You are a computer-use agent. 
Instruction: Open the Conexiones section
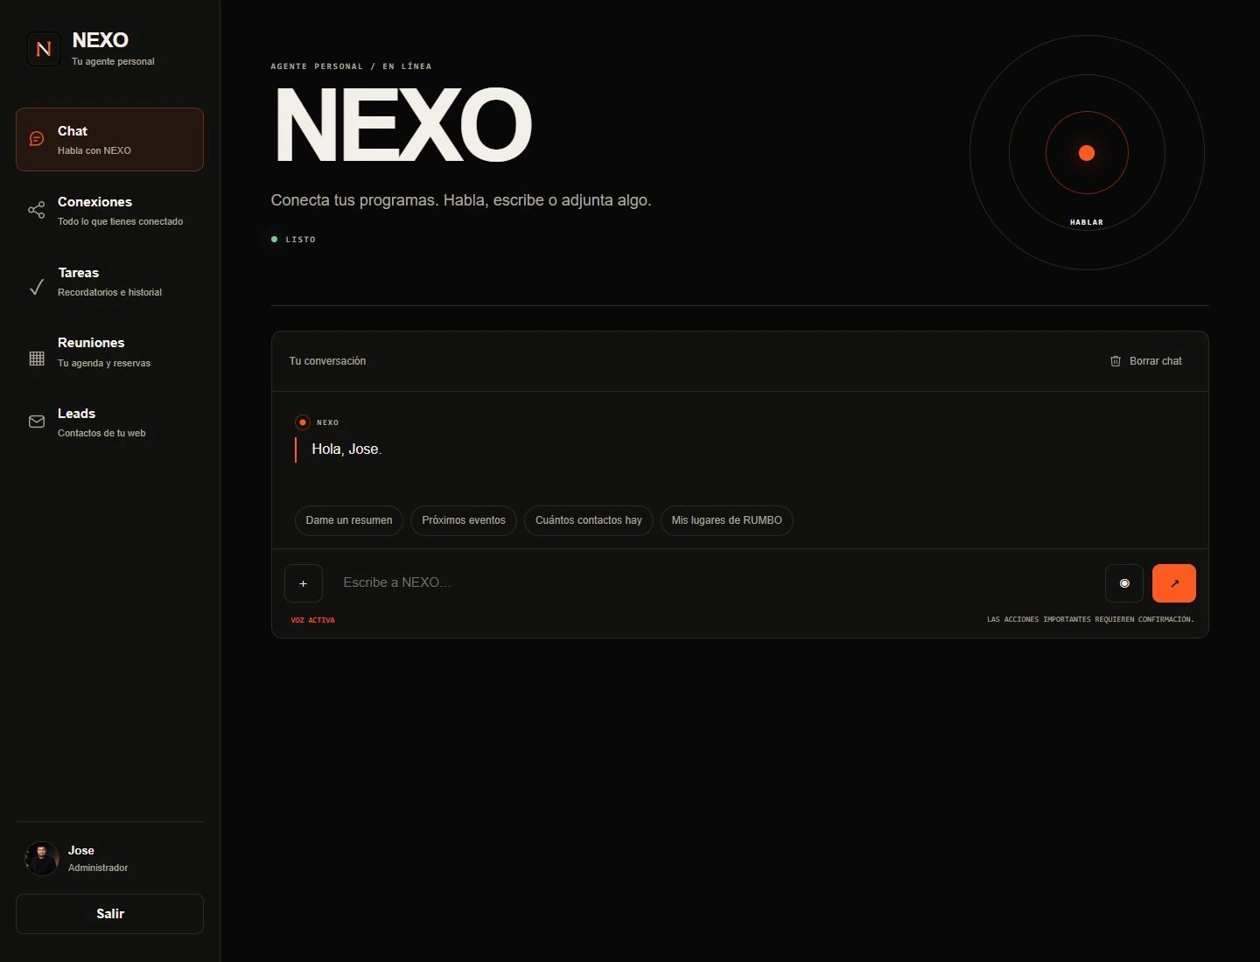pos(109,211)
